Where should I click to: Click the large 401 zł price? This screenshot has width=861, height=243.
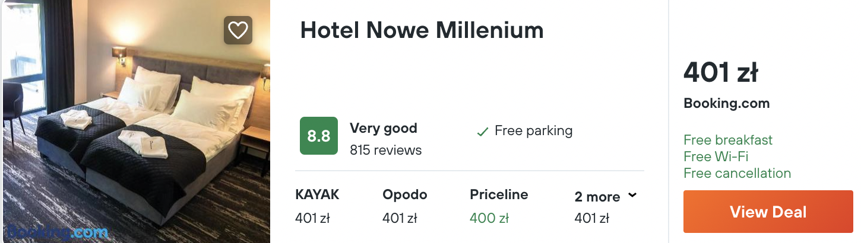click(x=720, y=73)
